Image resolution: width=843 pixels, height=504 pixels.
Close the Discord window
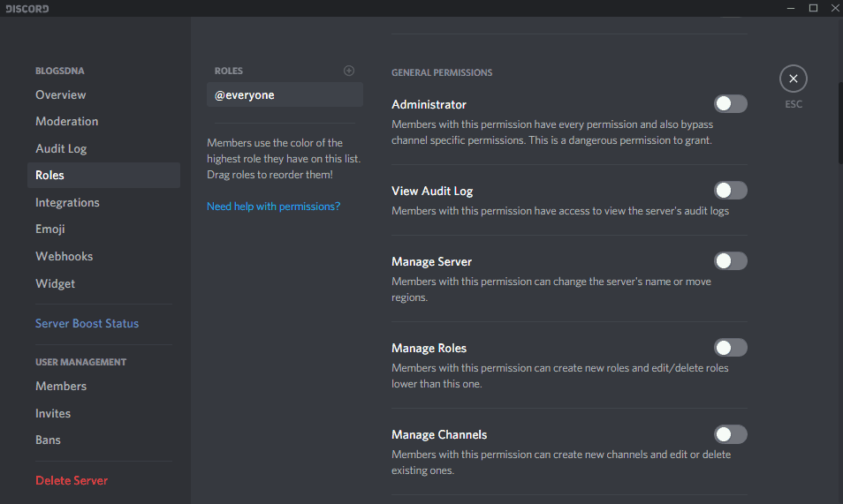pos(835,8)
